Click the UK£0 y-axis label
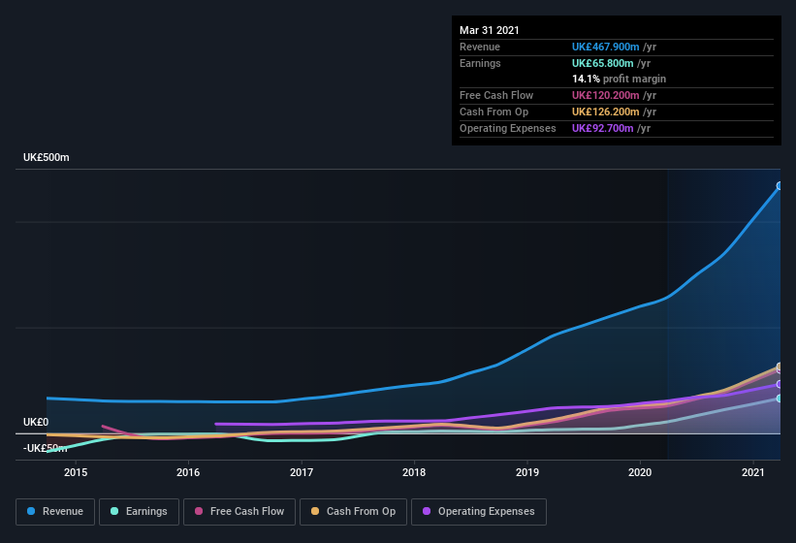Image resolution: width=796 pixels, height=543 pixels. tap(36, 422)
